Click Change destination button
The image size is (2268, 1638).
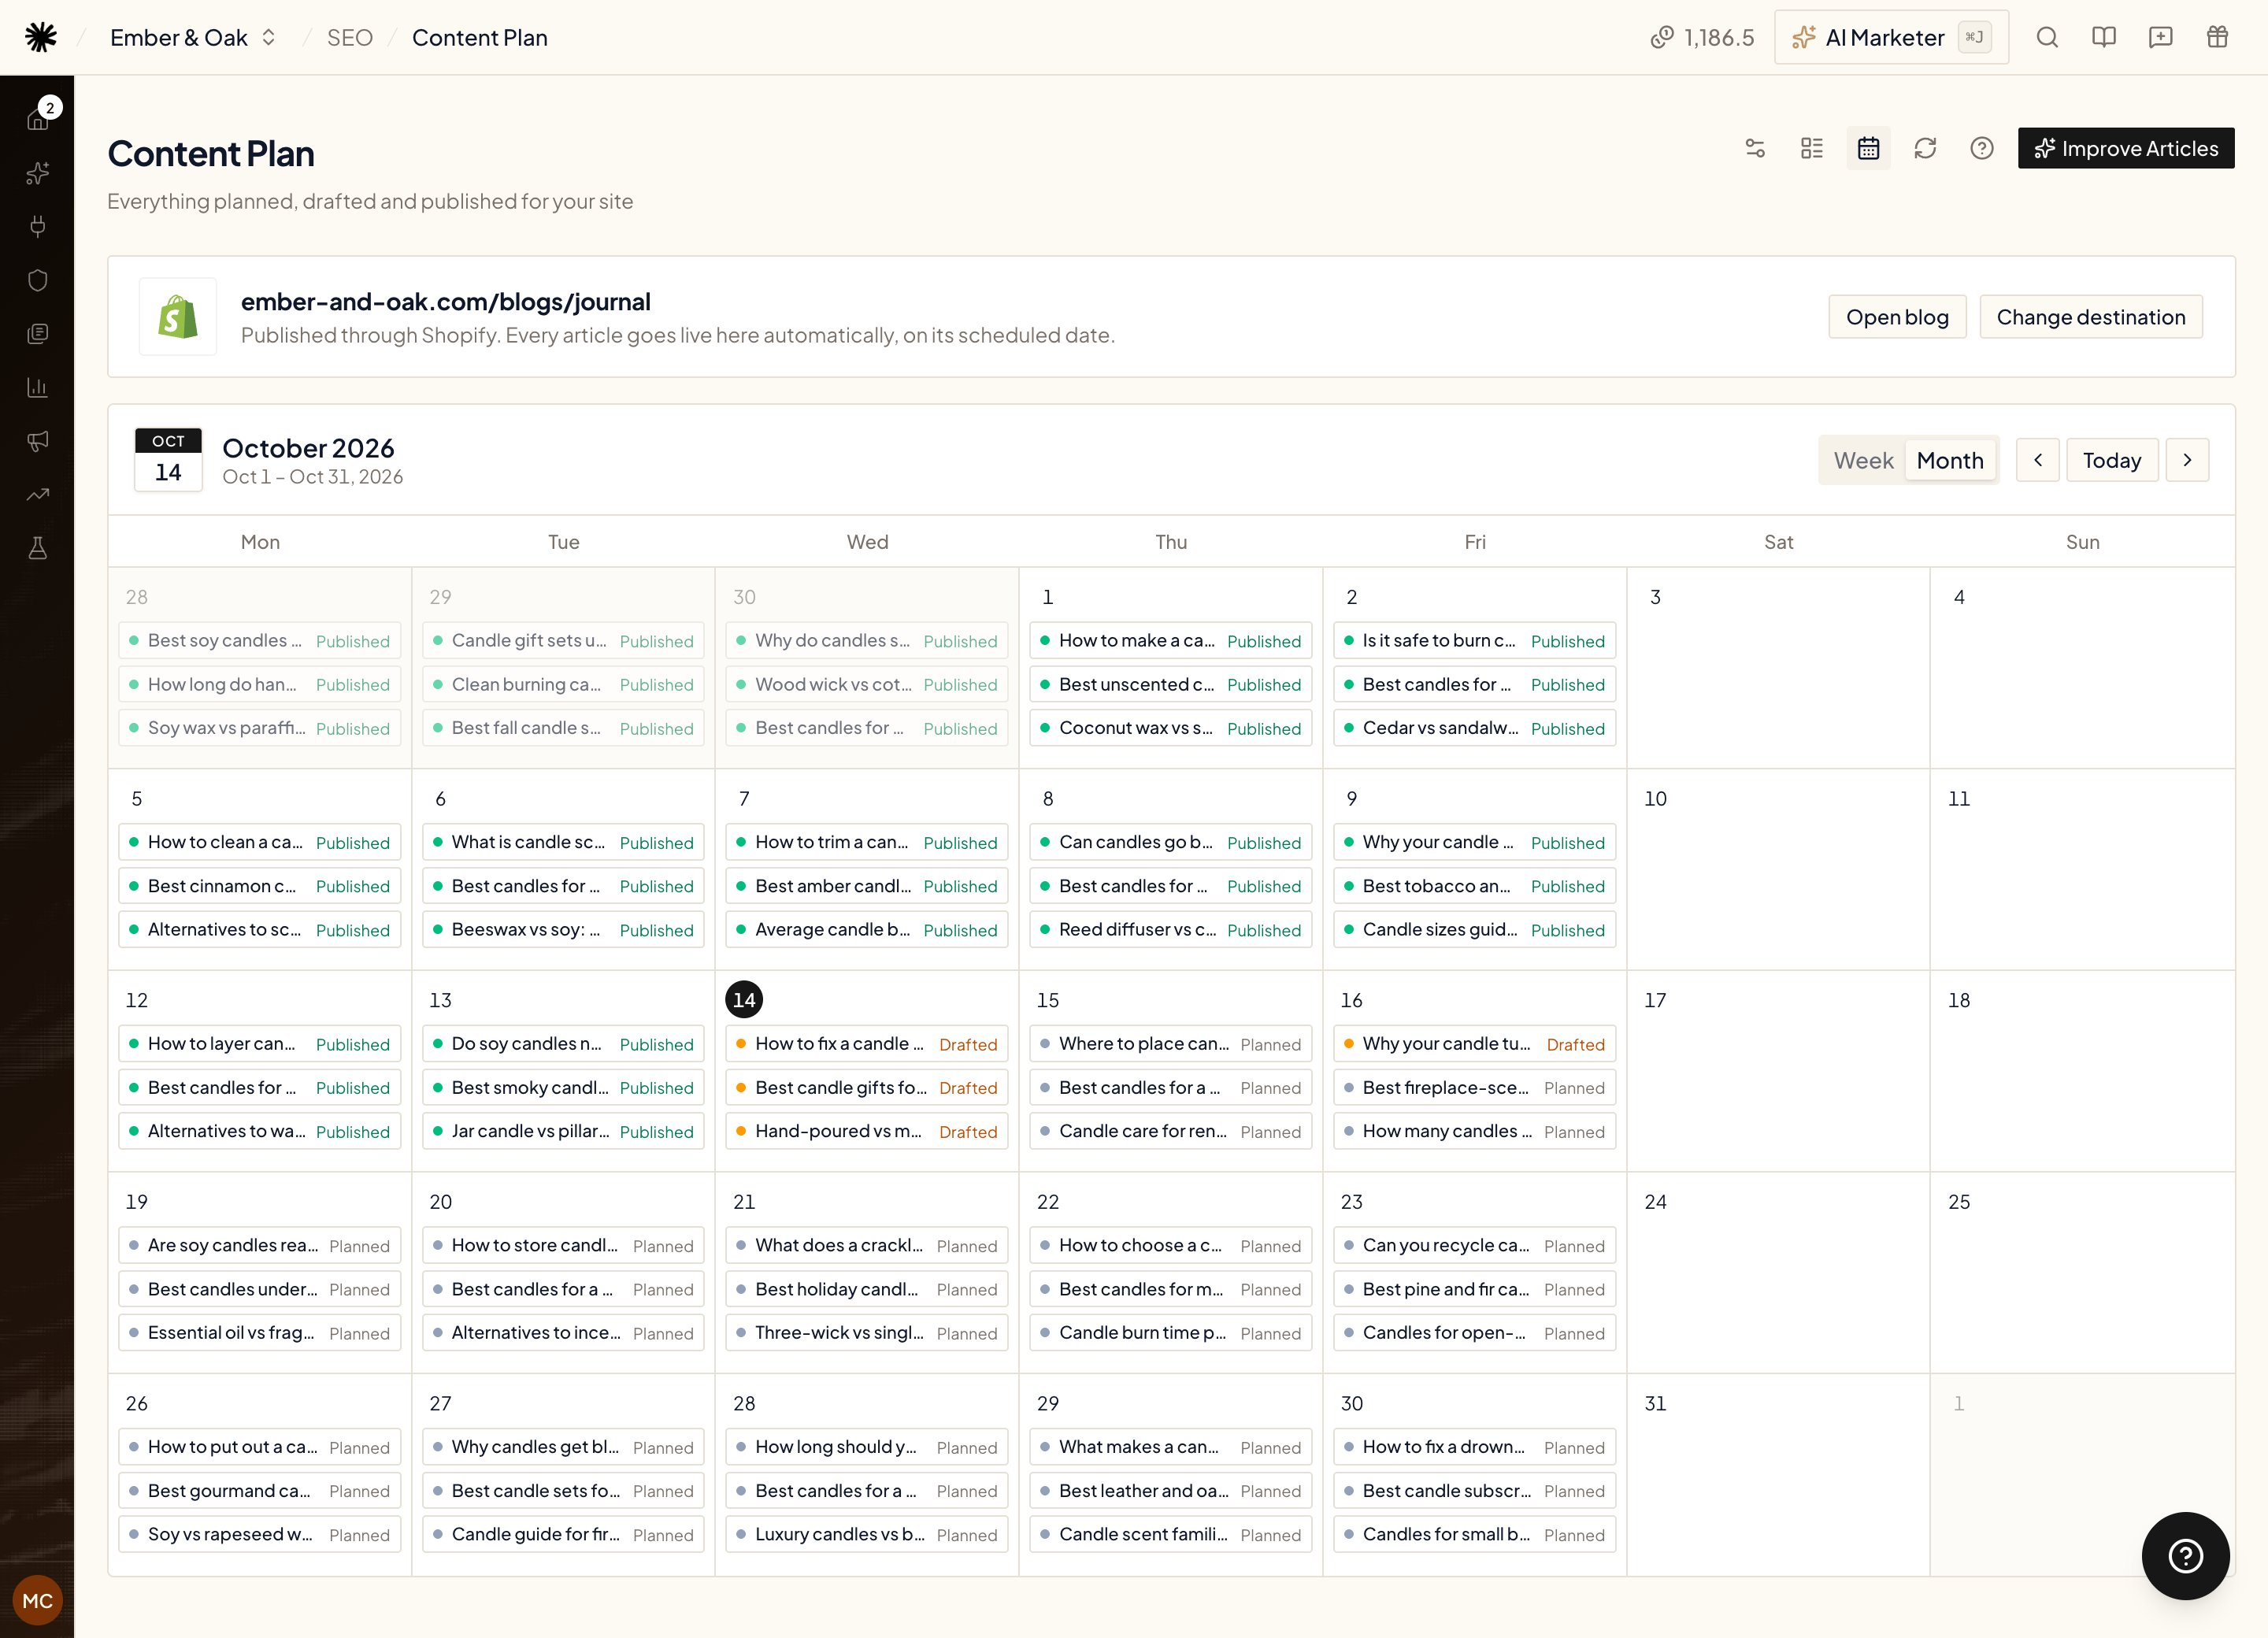[x=2091, y=317]
